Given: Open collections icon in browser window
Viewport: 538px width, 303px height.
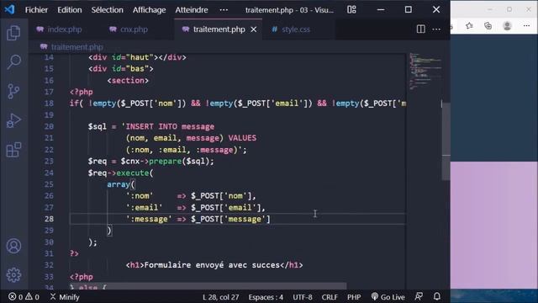Looking at the screenshot, I should tap(488, 26).
